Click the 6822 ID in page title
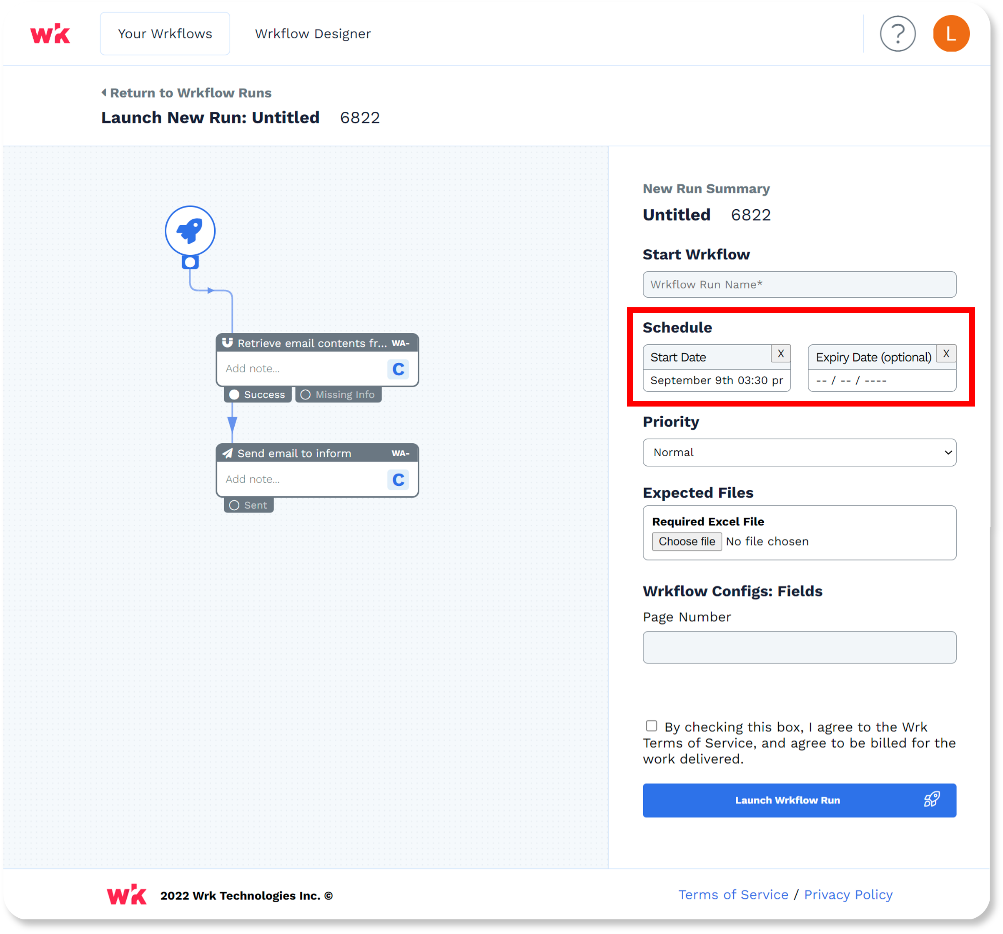1003x934 pixels. tap(360, 118)
